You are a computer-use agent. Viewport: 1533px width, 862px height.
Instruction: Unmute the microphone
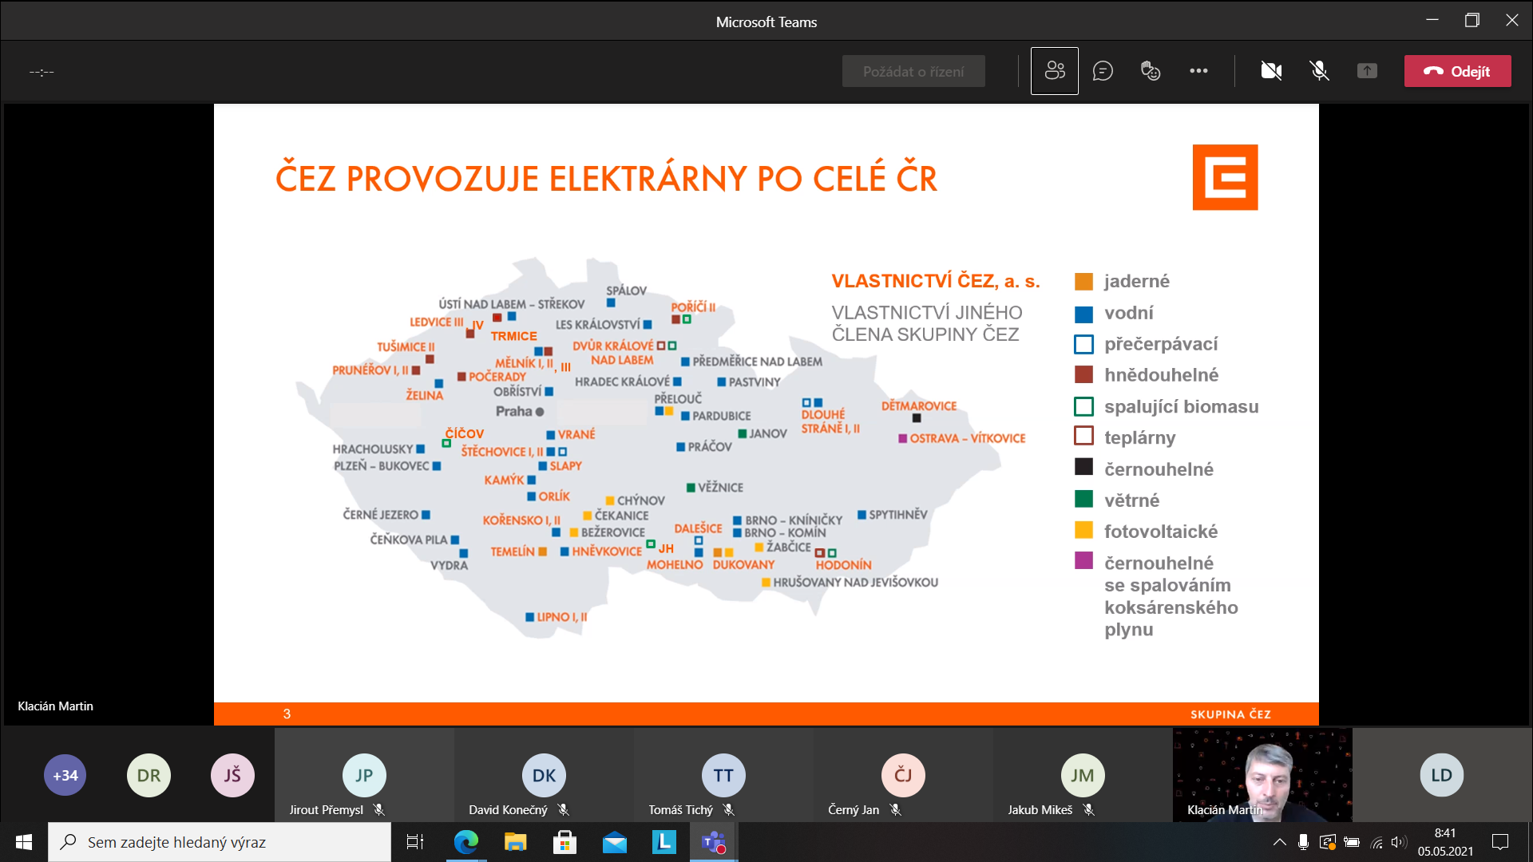1319,71
